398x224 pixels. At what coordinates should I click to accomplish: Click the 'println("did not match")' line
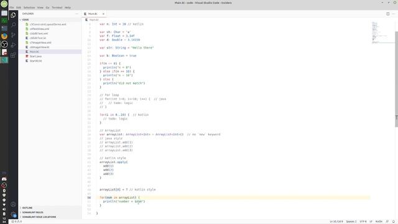pyautogui.click(x=124, y=83)
